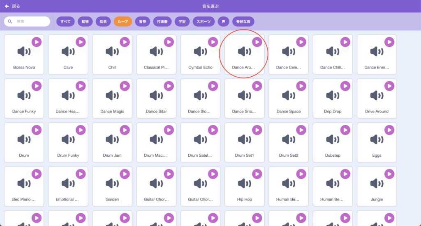
Task: Open the 宇宙 sound category
Action: coord(182,21)
